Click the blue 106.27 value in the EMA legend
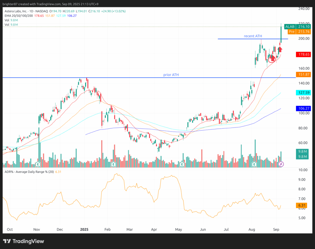 pyautogui.click(x=72, y=16)
